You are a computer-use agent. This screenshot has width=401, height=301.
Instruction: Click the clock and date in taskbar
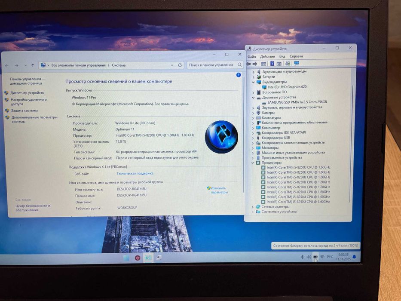pyautogui.click(x=343, y=257)
